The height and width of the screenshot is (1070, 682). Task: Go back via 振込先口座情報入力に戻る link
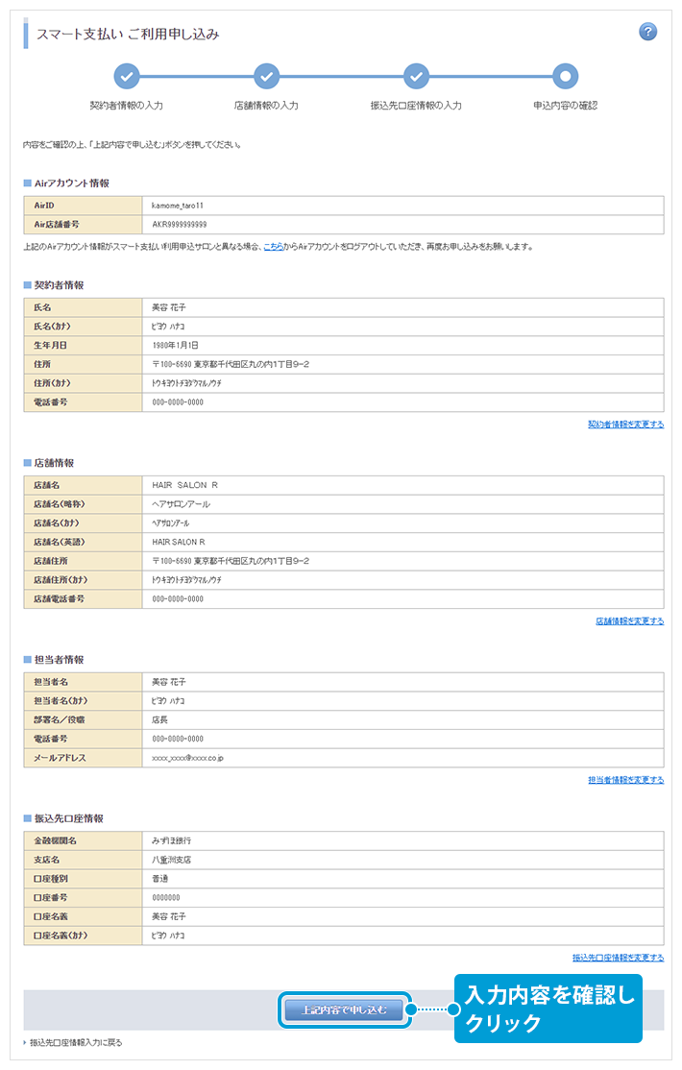point(76,1042)
